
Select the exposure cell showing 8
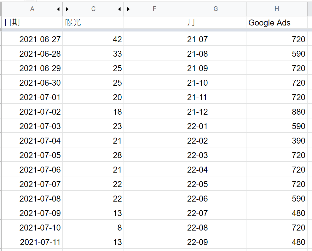(93, 228)
